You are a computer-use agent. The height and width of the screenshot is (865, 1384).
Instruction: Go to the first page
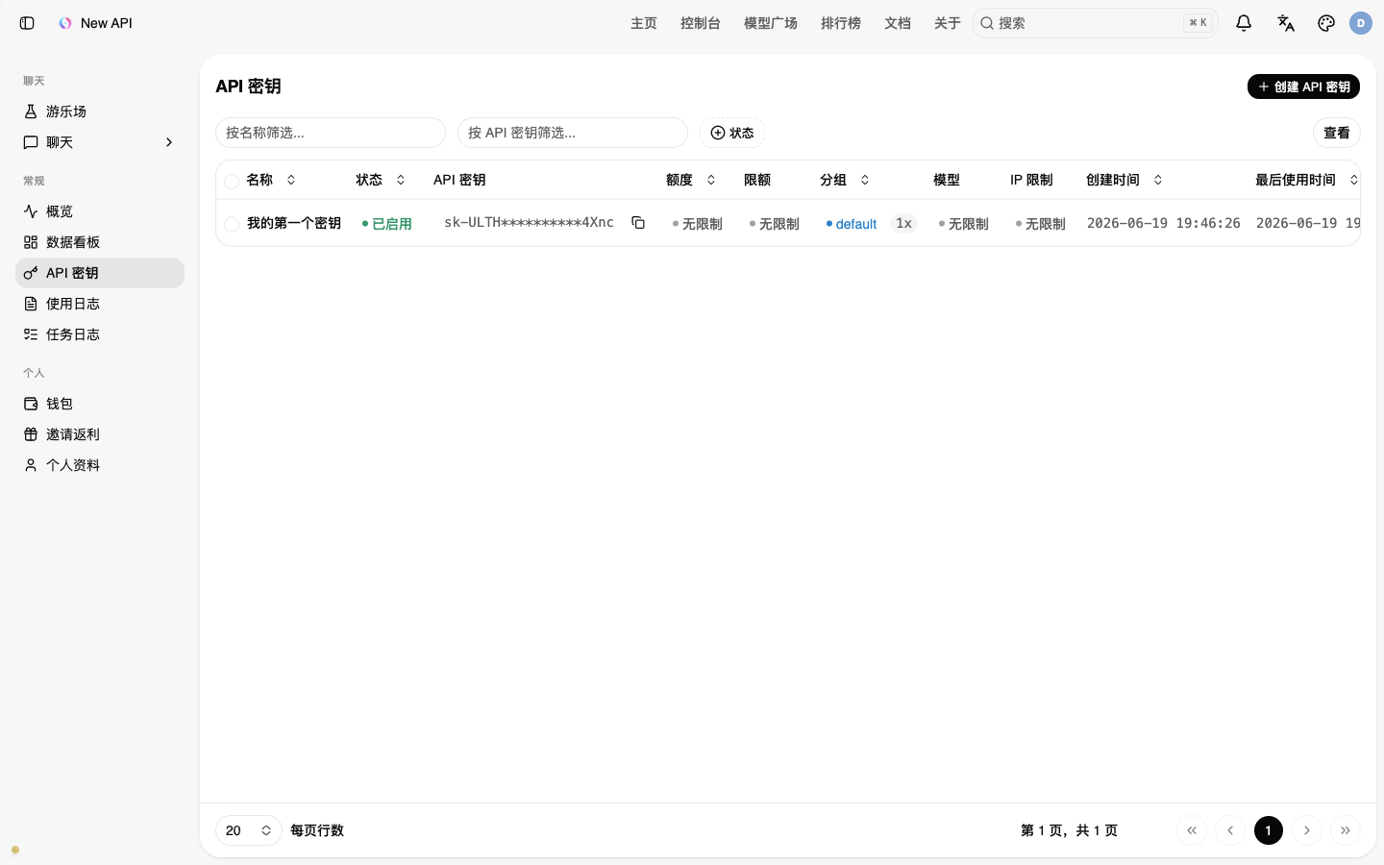click(1192, 830)
